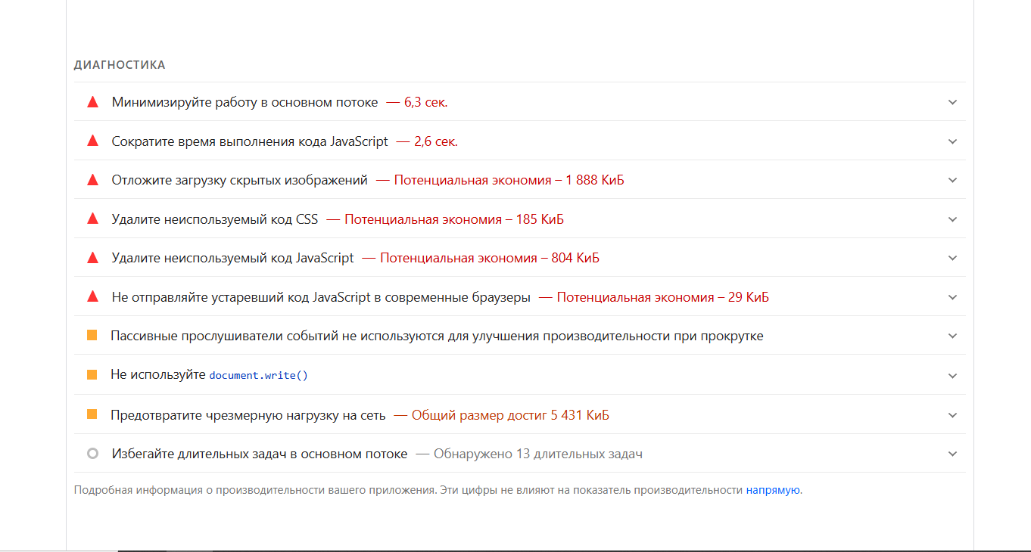Expand "Избегайте длительных задач в основном потоке" chevron
The width and height of the screenshot is (1031, 552).
pyautogui.click(x=952, y=454)
